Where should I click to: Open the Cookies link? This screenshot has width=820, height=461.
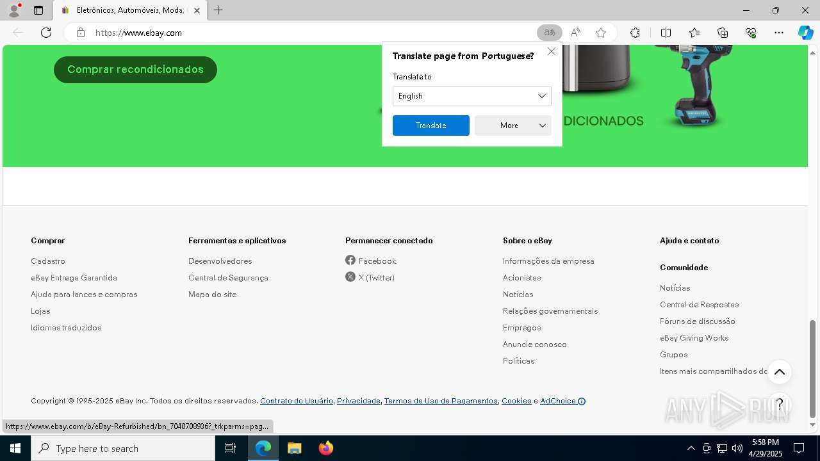click(516, 401)
